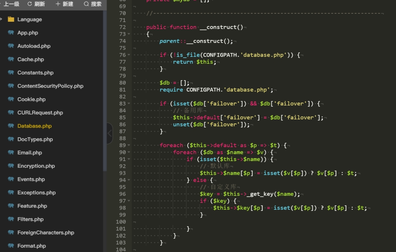Click the plus icon for new file

(x=58, y=4)
